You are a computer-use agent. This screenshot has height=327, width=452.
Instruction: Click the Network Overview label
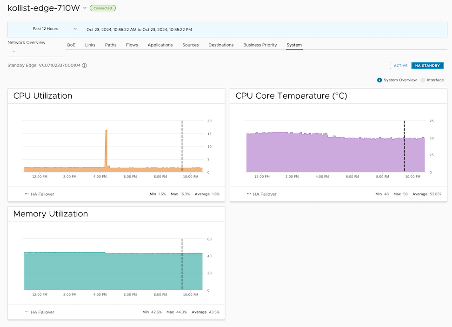point(27,42)
